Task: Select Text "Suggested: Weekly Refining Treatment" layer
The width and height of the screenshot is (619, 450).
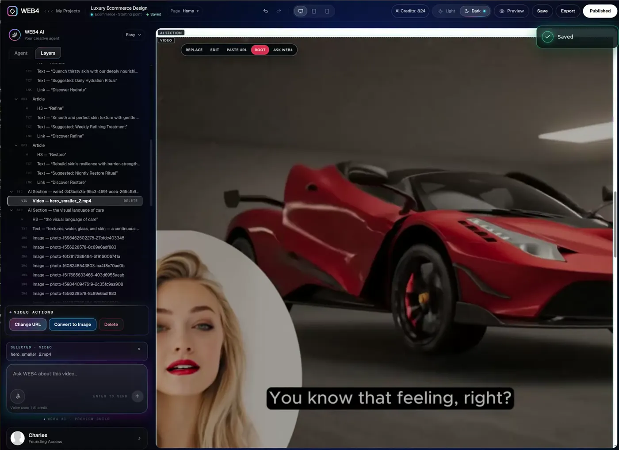Action: (75, 127)
